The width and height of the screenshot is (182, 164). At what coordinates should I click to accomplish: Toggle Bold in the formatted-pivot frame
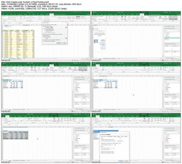point(13,121)
